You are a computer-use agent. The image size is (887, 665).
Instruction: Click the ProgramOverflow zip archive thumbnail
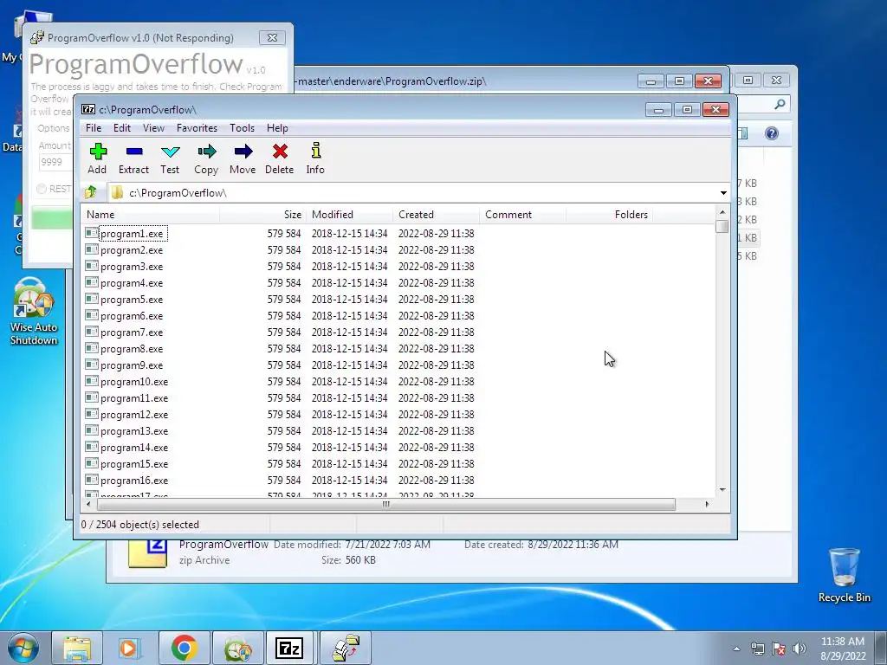click(x=147, y=553)
